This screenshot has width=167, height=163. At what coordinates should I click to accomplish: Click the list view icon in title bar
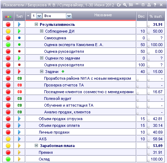click(131, 5)
